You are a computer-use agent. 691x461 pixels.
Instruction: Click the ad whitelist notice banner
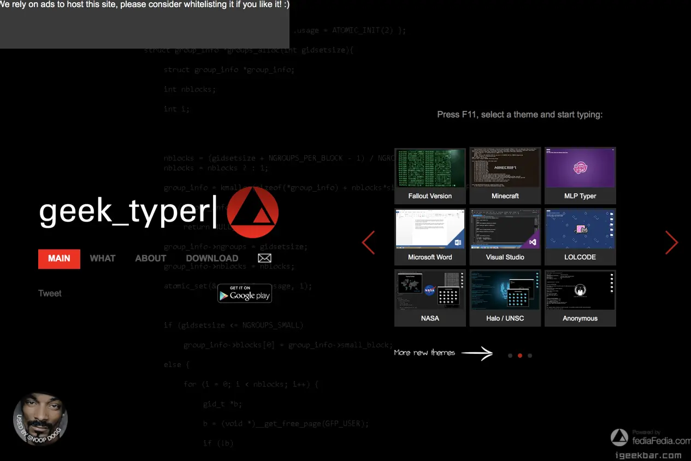144,24
